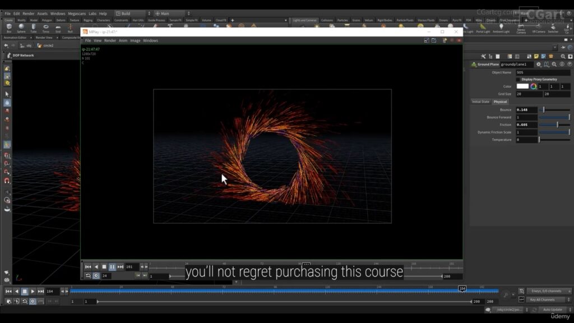
Task: Click the help icon in parameter header
Action: (570, 64)
